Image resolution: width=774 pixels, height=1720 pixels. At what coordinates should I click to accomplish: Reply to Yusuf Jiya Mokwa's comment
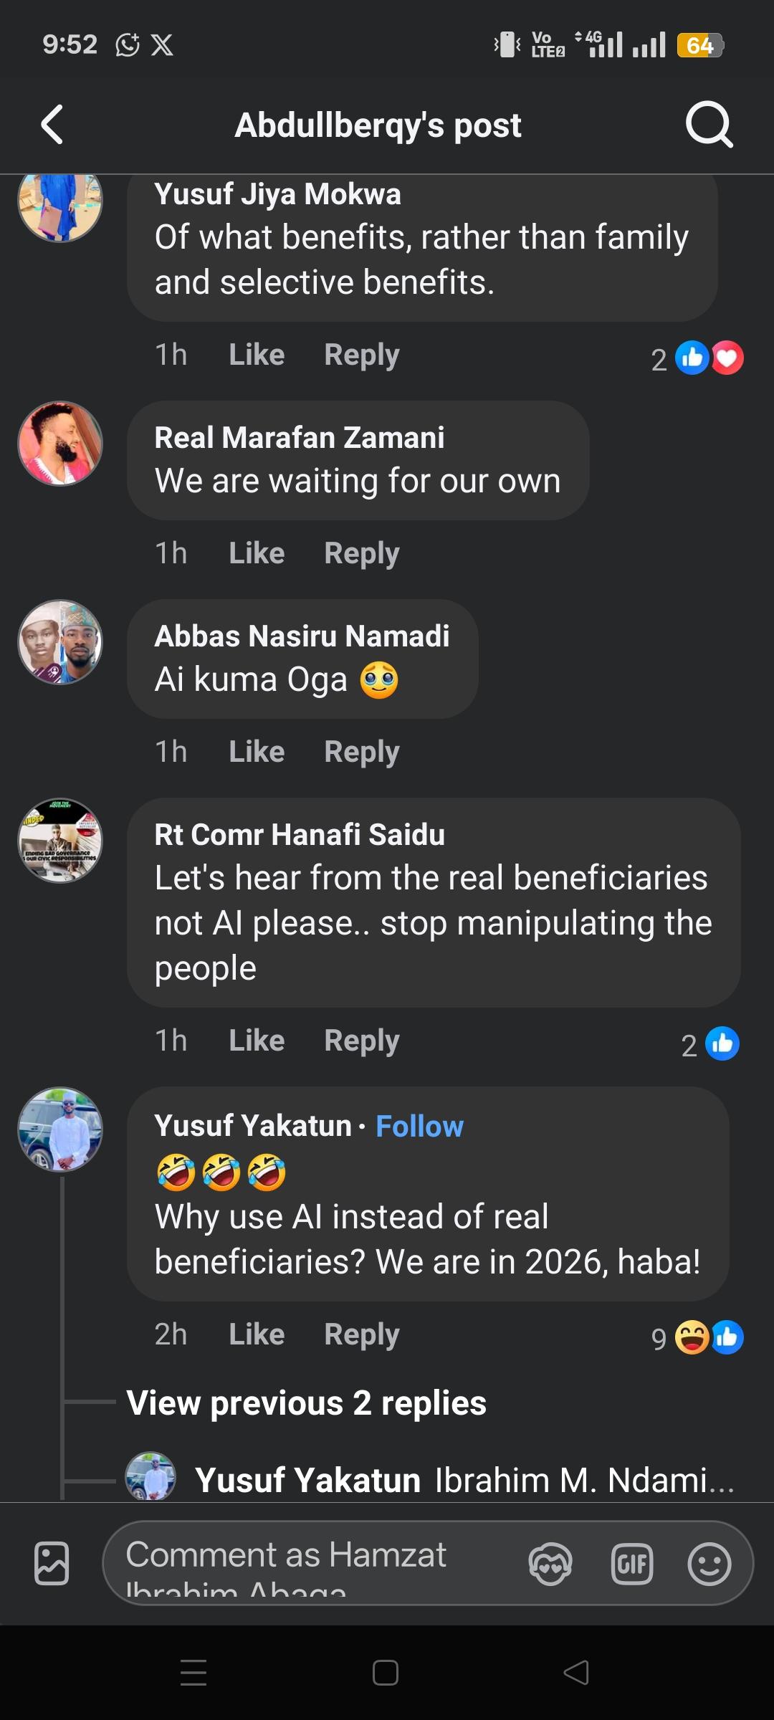tap(361, 355)
